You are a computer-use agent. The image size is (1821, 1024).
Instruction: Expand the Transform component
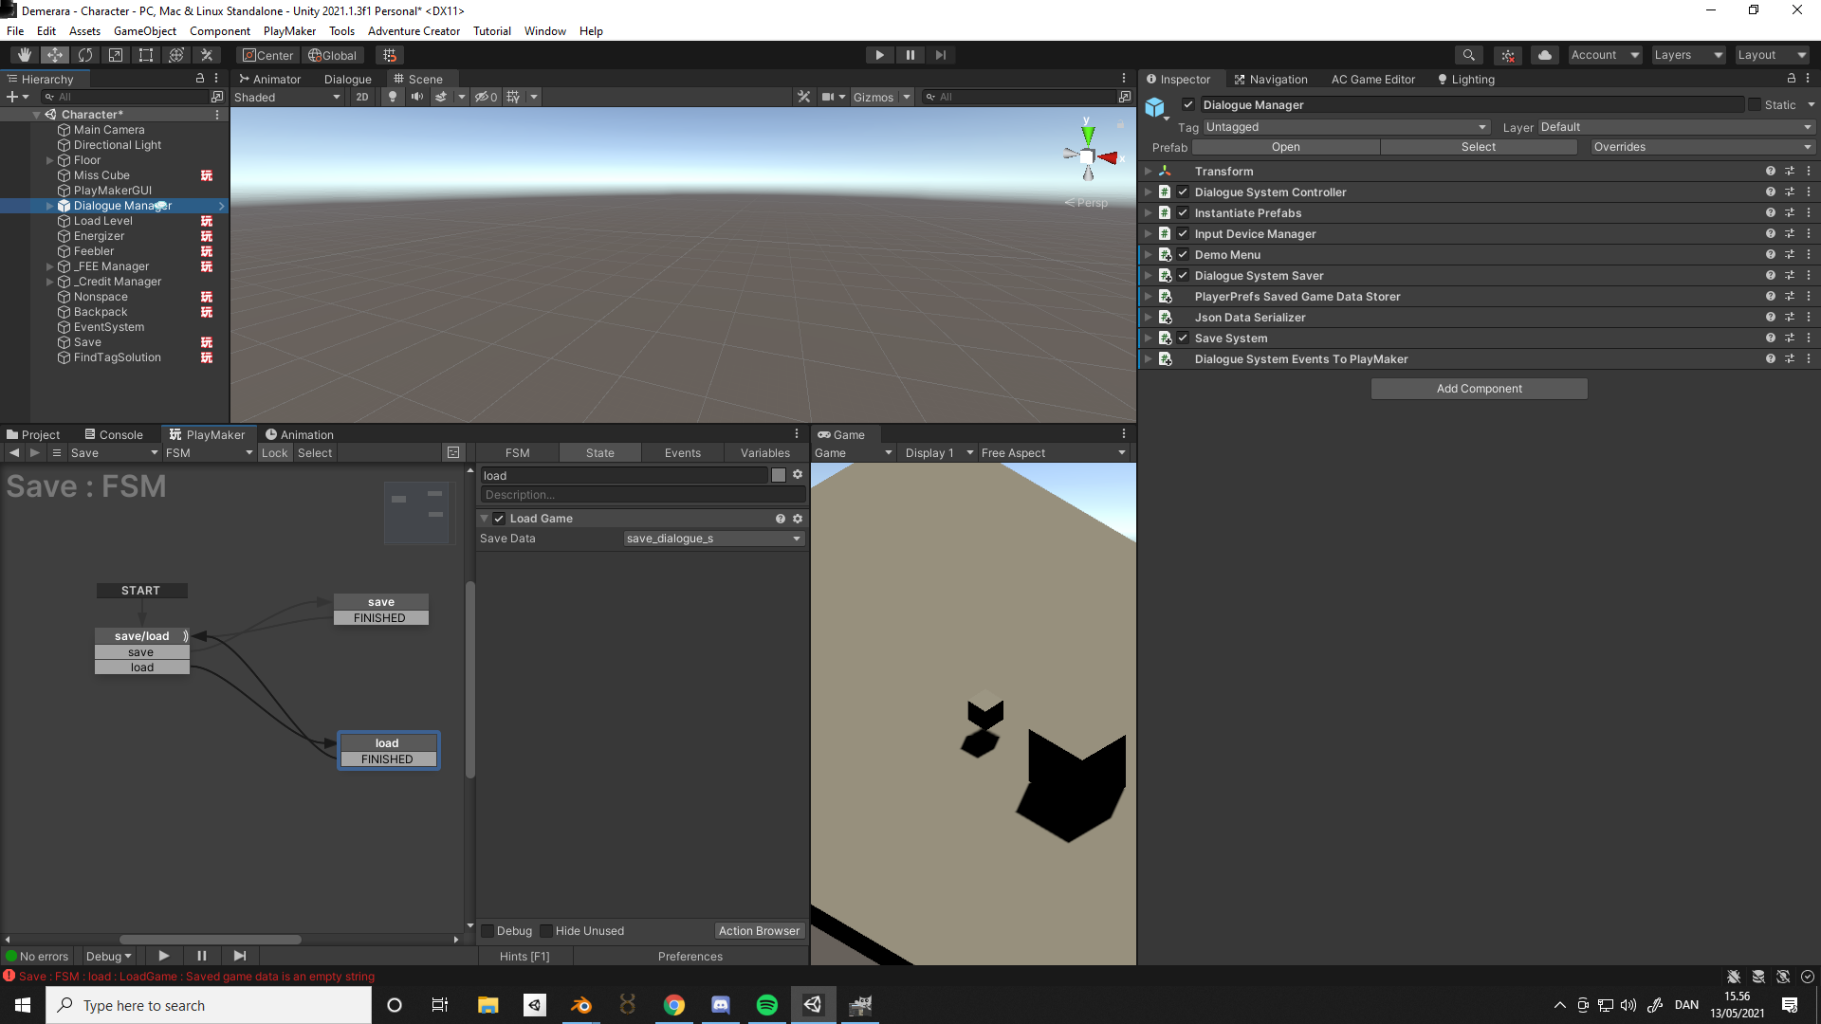1148,171
